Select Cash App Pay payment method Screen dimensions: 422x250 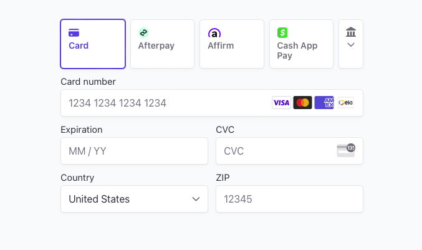coord(301,44)
